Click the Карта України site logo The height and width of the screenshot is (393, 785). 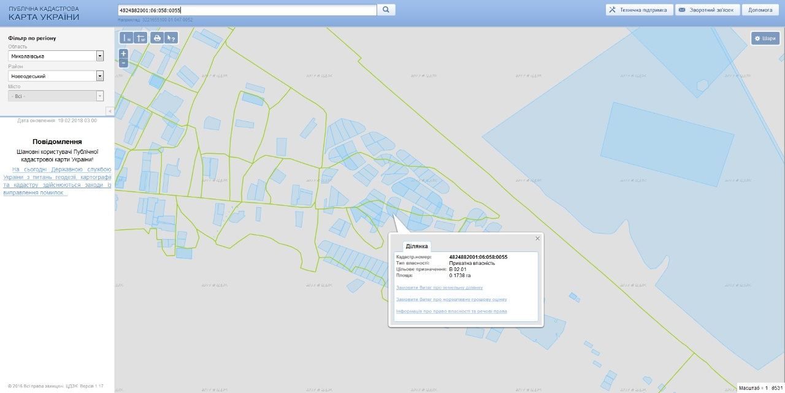(44, 13)
